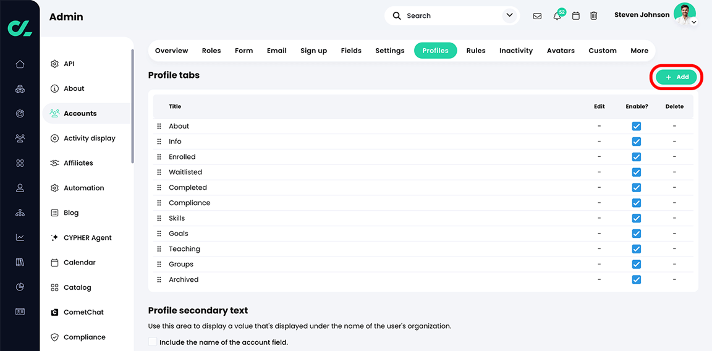
Task: Select the Waitlisted title text
Action: coord(185,172)
